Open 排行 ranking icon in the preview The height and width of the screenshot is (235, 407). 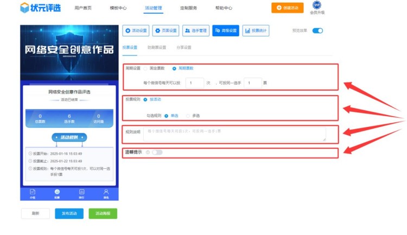pyautogui.click(x=81, y=193)
